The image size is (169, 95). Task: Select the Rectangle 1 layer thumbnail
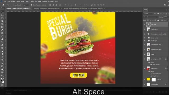pos(148,68)
